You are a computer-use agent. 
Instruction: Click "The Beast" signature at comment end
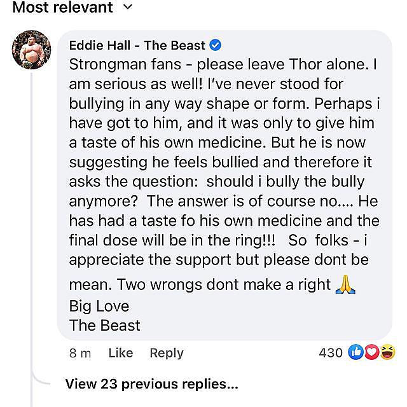pos(104,326)
